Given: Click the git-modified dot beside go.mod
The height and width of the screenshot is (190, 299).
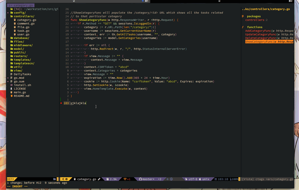Looking at the screenshot, I should click(x=8, y=78).
